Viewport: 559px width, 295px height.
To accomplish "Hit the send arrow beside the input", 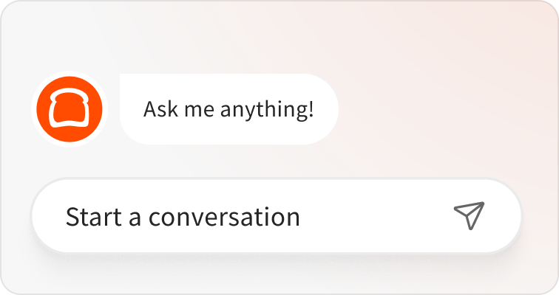I will point(469,215).
